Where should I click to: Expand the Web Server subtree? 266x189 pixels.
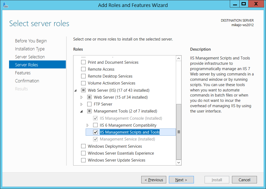(x=81, y=97)
